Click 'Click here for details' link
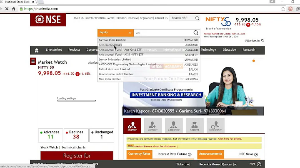 point(230,139)
